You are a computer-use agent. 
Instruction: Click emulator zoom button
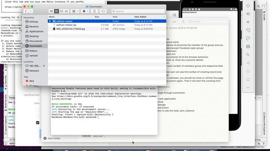[x=248, y=55]
